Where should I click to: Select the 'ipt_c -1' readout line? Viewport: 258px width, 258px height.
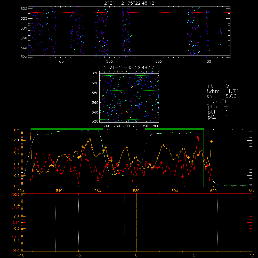219,107
